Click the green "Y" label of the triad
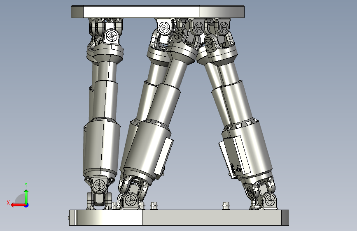Screen dimensions: 357x231 click(26, 185)
